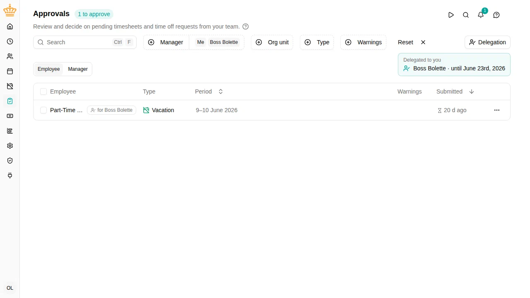The width and height of the screenshot is (530, 298).
Task: Click the search input field
Action: click(x=85, y=42)
